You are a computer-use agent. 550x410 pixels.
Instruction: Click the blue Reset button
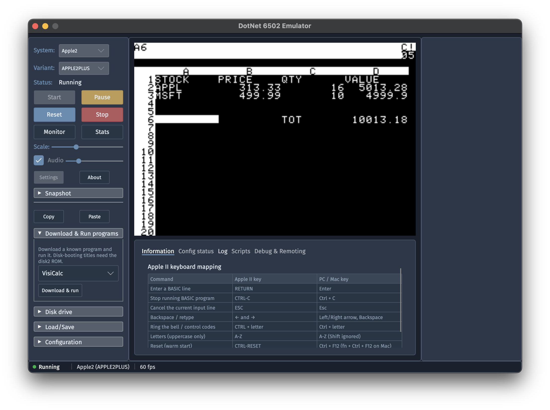[55, 115]
